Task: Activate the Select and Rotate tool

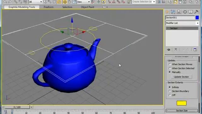Action: [69, 2]
